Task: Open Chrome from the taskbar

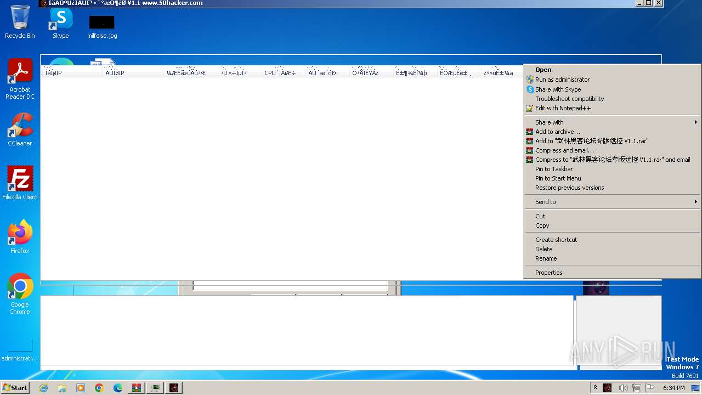Action: point(99,388)
